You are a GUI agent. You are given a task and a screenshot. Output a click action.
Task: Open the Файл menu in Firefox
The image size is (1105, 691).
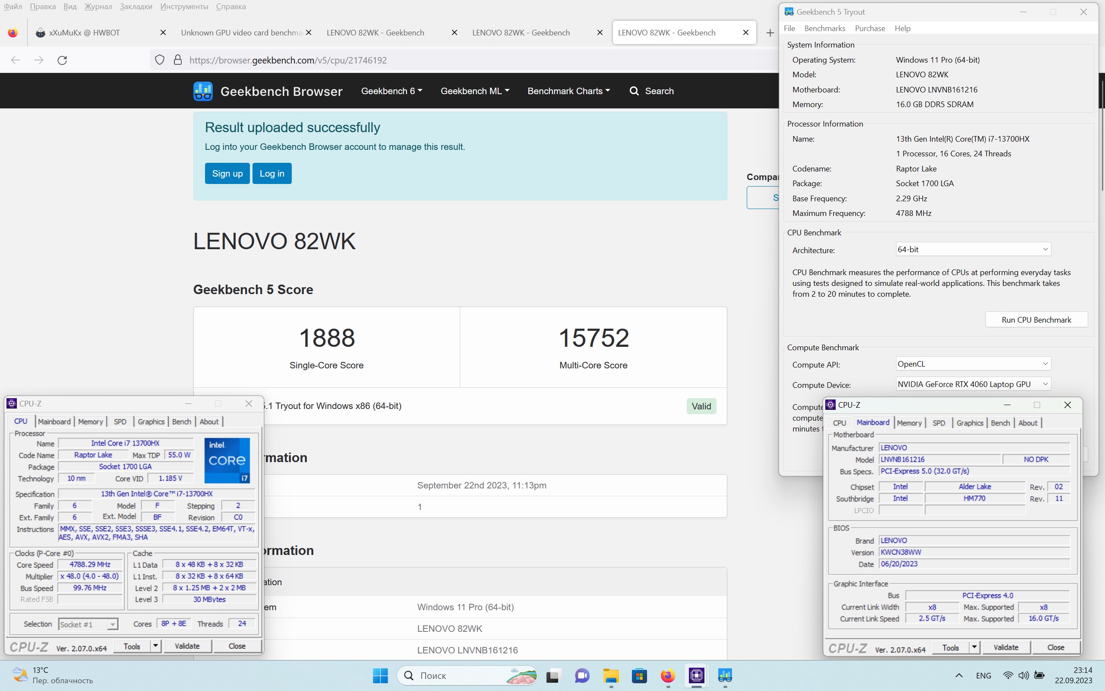[x=13, y=6]
